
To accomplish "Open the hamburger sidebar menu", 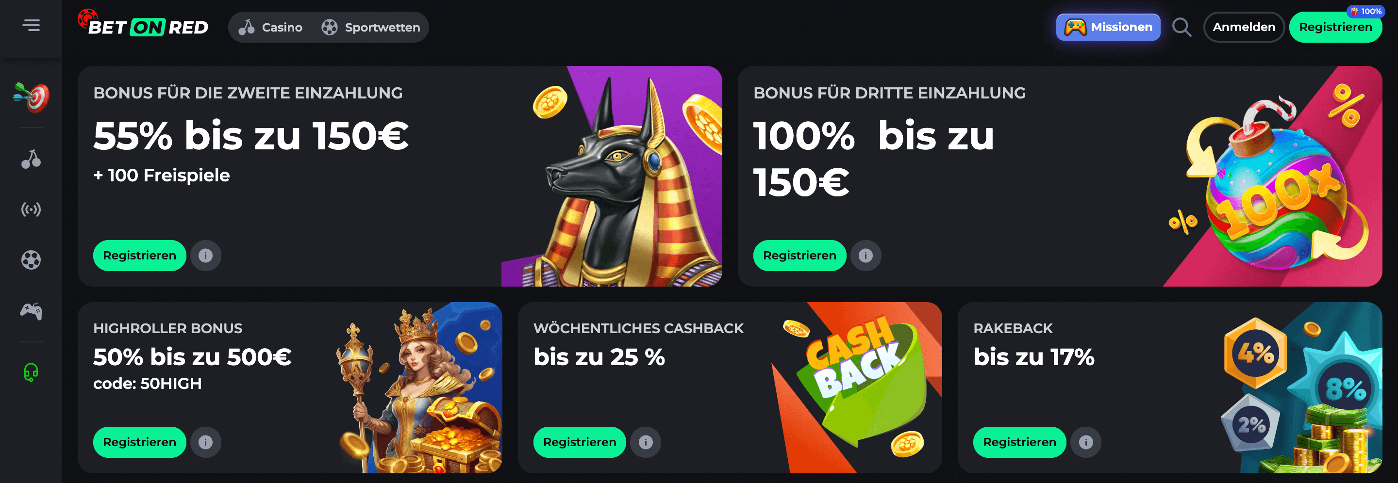I will click(31, 26).
